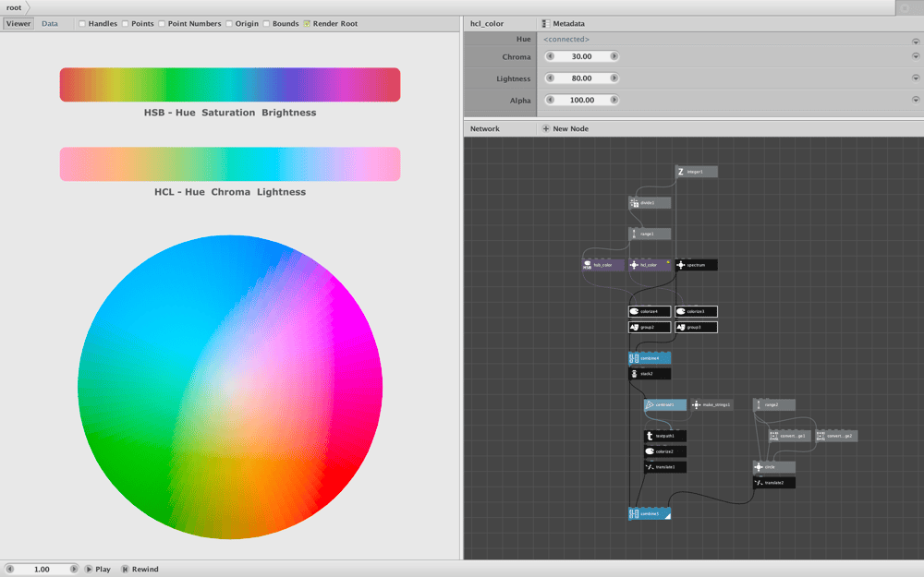Select the divide1 node
924x577 pixels.
650,203
